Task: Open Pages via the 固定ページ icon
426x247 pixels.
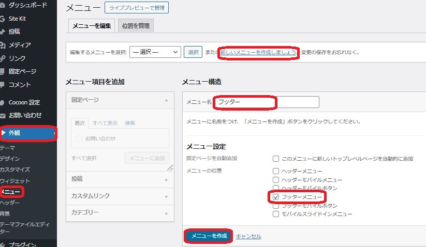Action: coord(3,71)
